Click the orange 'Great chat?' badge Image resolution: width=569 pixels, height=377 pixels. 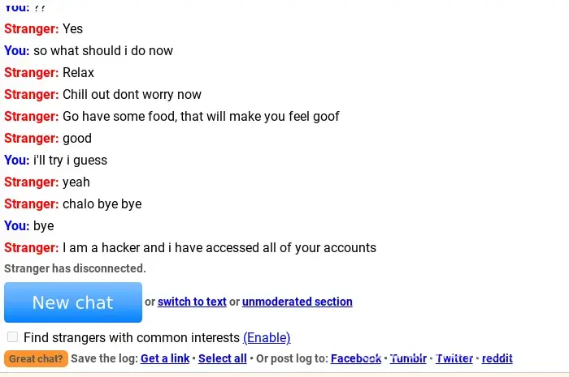coord(36,358)
